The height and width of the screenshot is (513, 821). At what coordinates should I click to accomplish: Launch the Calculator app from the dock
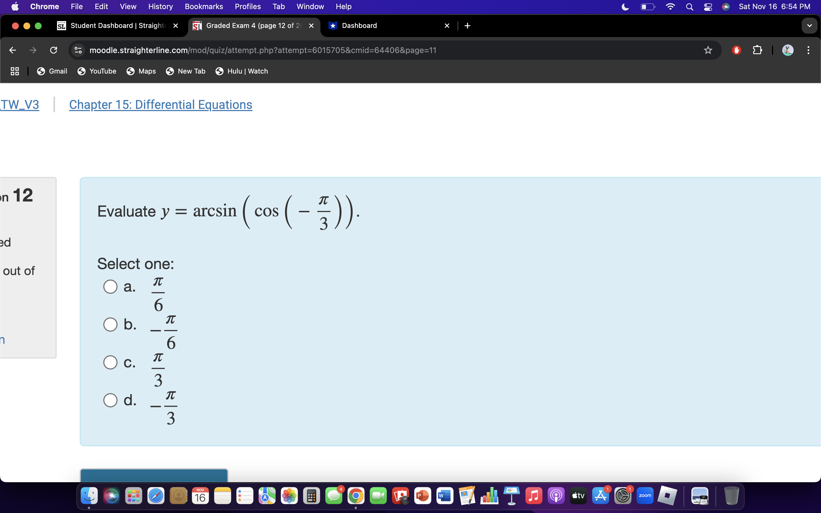311,496
